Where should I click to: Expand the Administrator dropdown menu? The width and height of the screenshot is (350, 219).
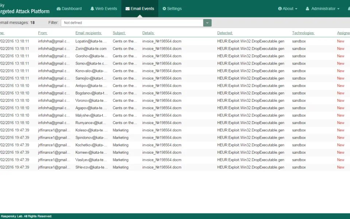pyautogui.click(x=323, y=8)
